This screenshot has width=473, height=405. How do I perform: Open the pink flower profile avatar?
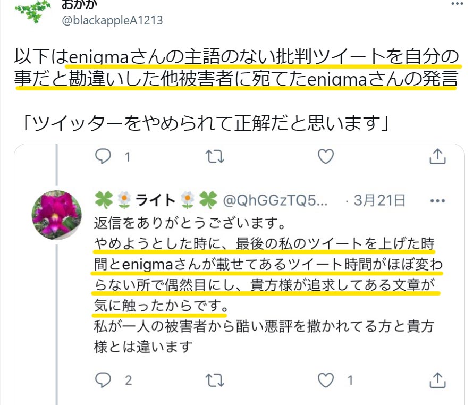pyautogui.click(x=57, y=215)
